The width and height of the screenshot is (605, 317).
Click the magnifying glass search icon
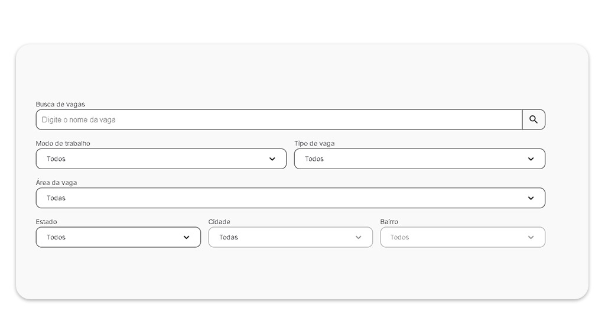534,119
